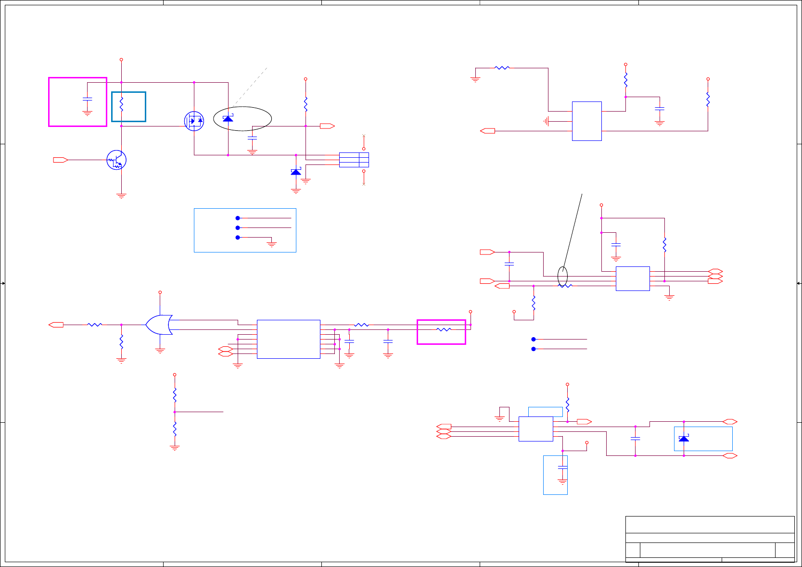This screenshot has height=567, width=802.
Task: Select the horizontal resistor tied to ground symbol
Action: (502, 68)
